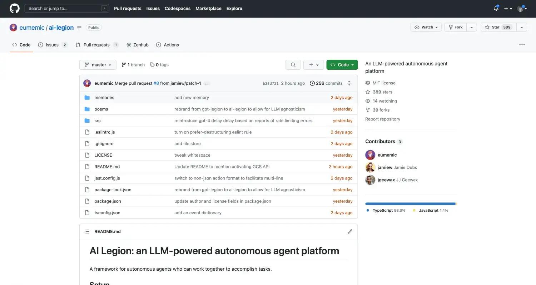Viewport: 536px width, 285px height.
Task: Click the src folder icon
Action: (87, 121)
